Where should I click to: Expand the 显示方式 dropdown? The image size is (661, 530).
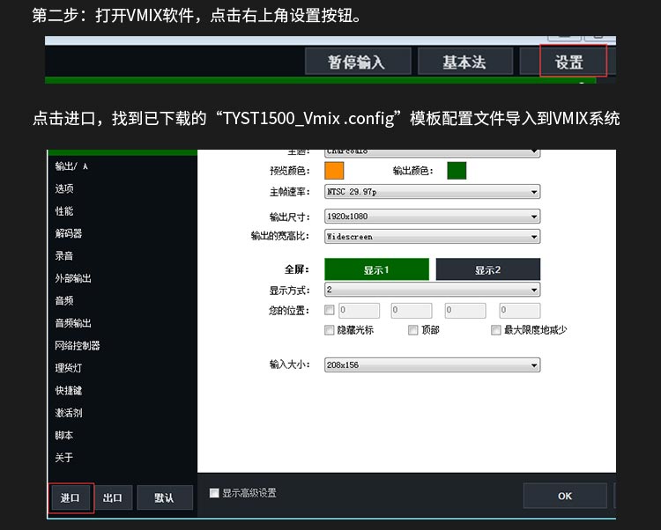click(432, 290)
